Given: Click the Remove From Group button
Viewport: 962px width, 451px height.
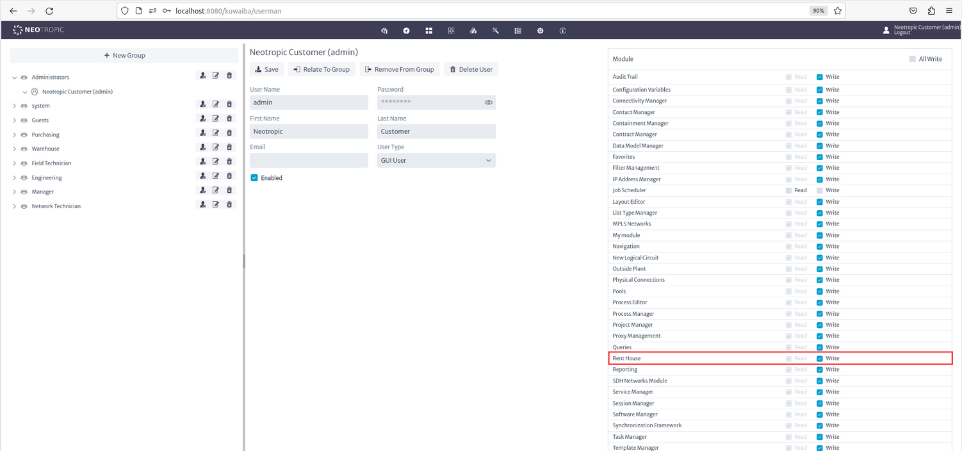Looking at the screenshot, I should click(399, 69).
